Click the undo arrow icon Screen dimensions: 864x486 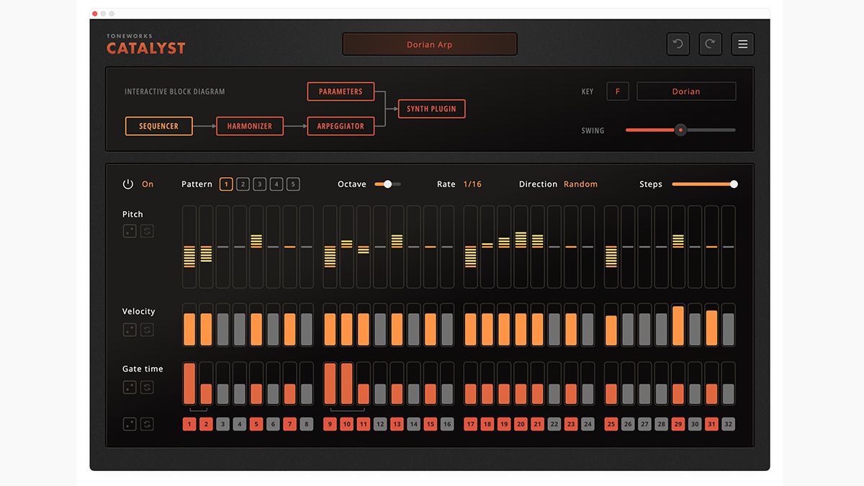tap(678, 44)
